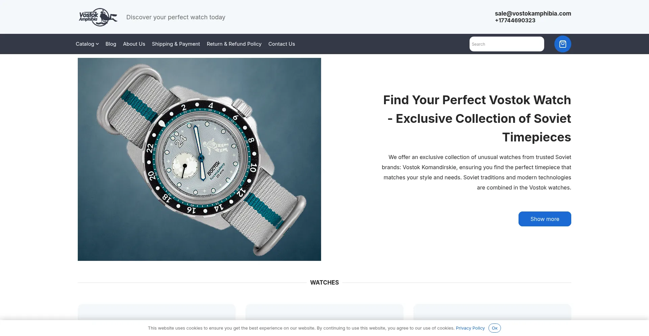Select the first product card under Watches
Screen dimensions: 649x336
point(157,312)
